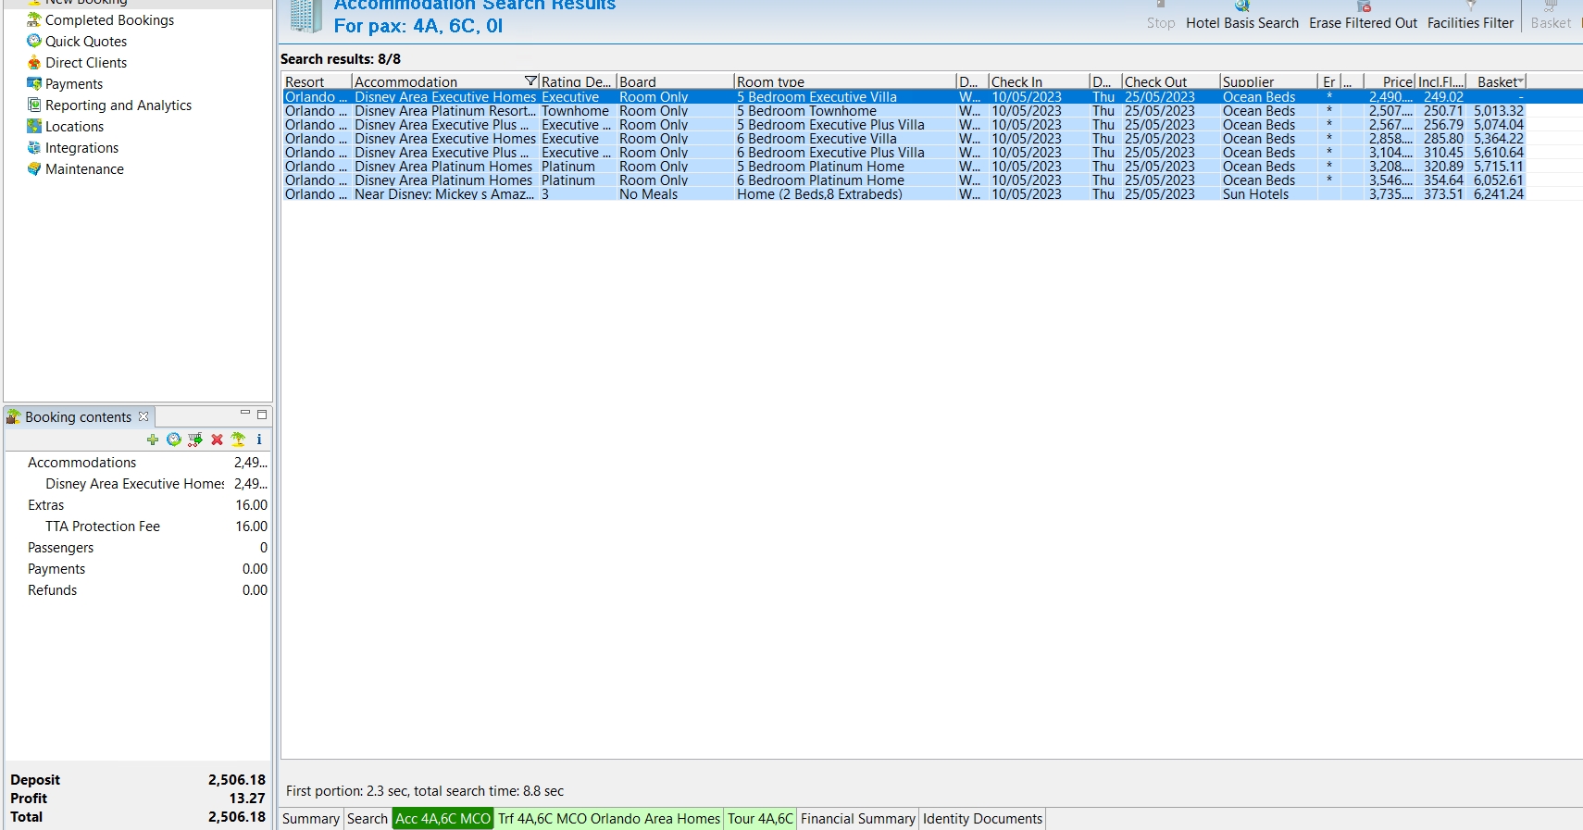Click the Completed Bookings palm tree icon
Image resolution: width=1583 pixels, height=830 pixels.
[34, 19]
